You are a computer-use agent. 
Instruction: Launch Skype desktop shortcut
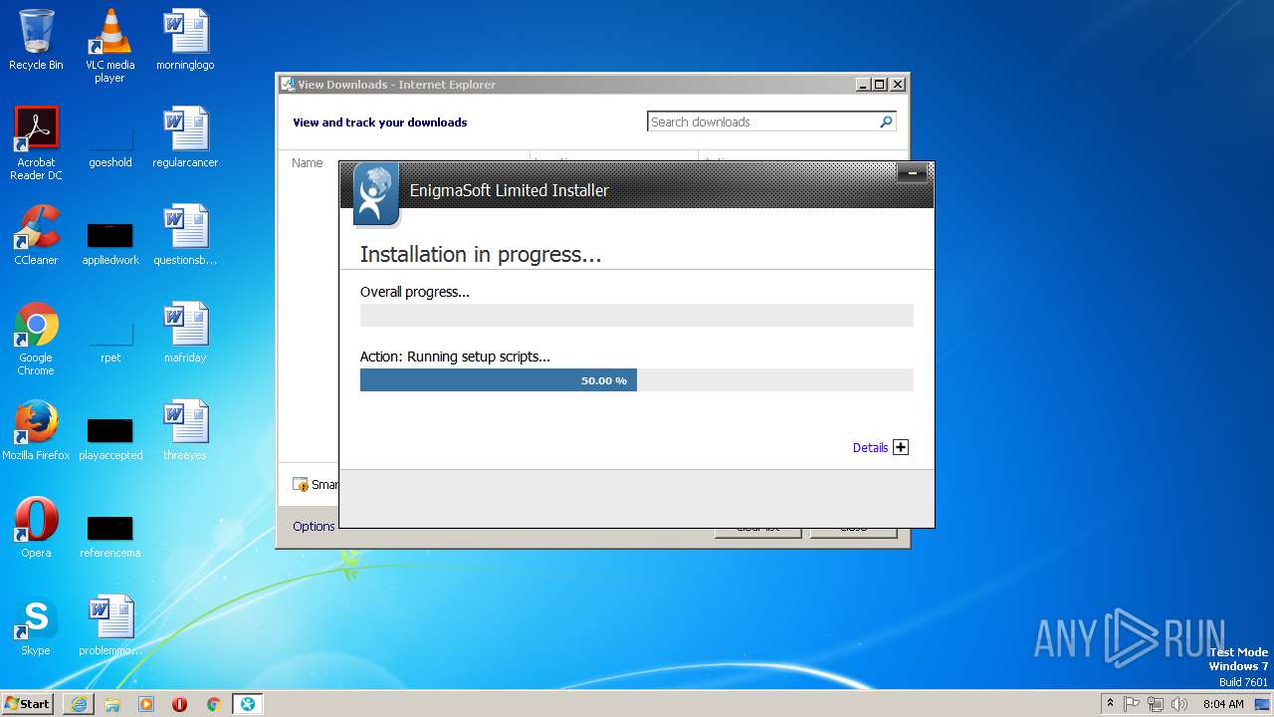pos(36,625)
